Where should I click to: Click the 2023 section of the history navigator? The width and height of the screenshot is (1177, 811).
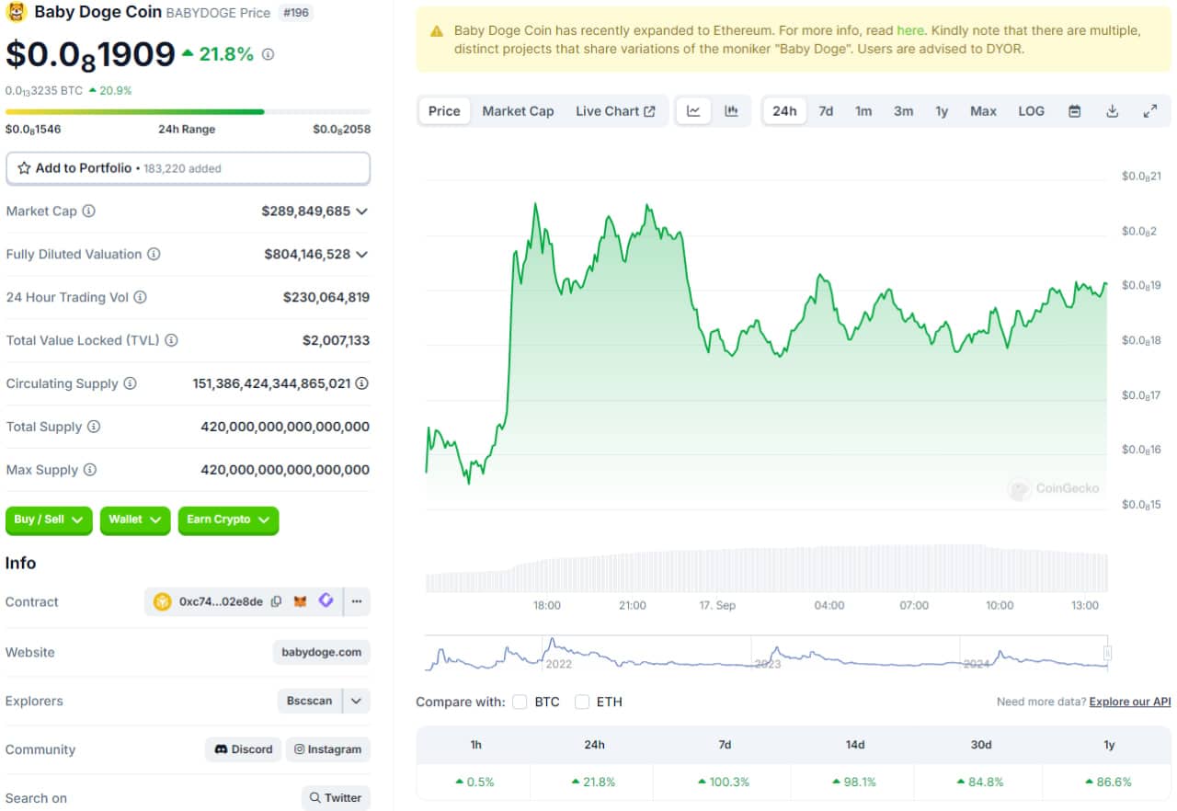[x=855, y=652]
